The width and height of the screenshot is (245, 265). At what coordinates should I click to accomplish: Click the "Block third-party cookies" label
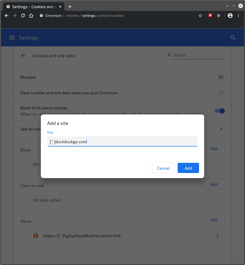tap(44, 108)
